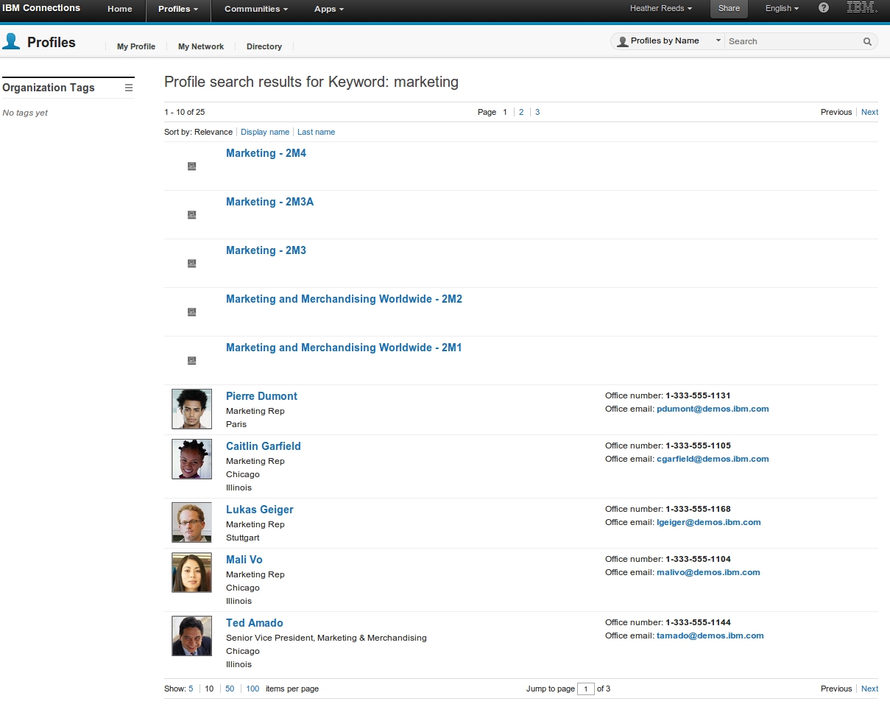Screen dimensions: 890x704
Task: Select the My Network tab
Action: click(200, 46)
